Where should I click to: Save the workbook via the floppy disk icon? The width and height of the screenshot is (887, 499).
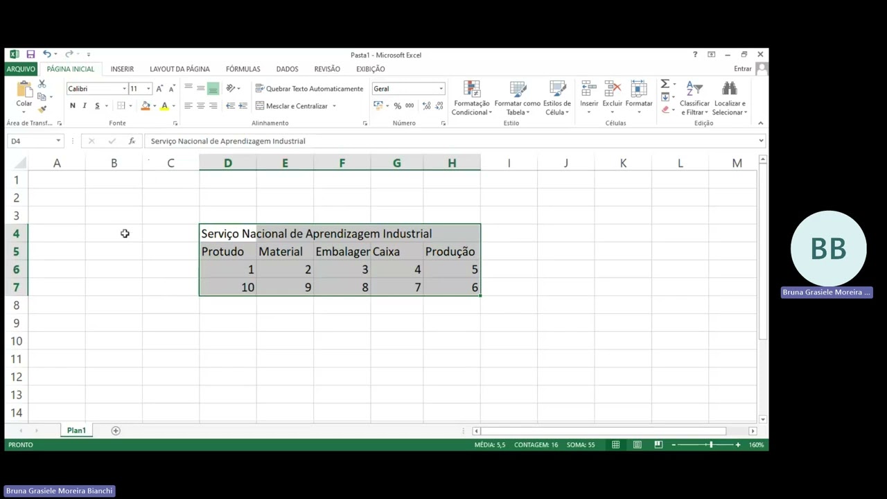point(30,54)
